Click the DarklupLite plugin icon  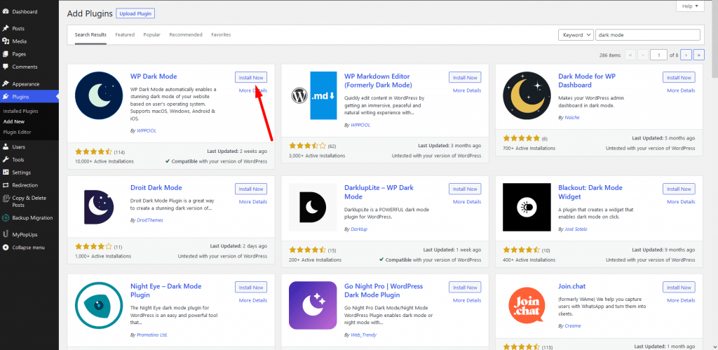tap(313, 207)
